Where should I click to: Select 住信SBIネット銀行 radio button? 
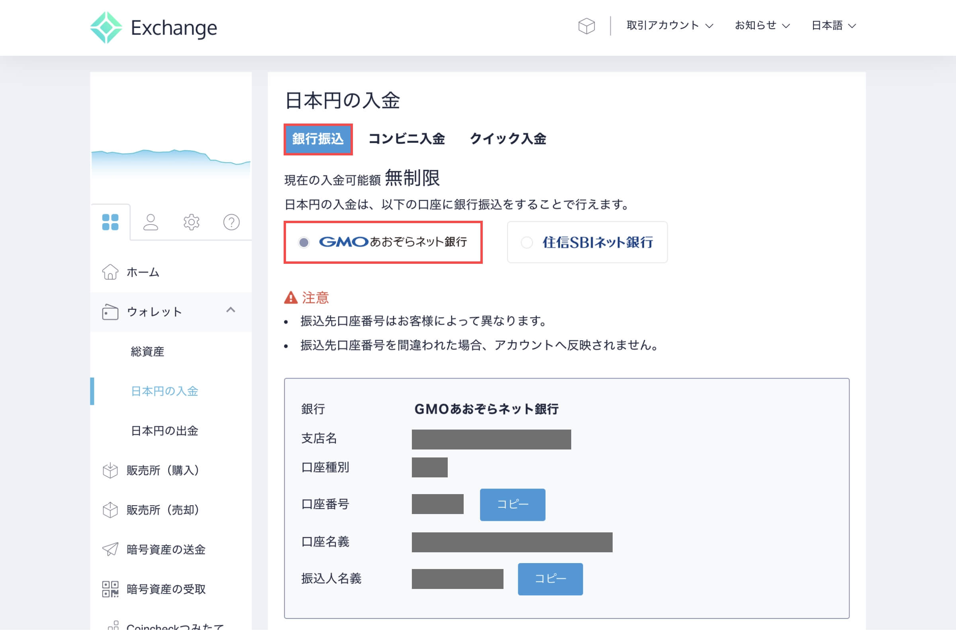(527, 242)
